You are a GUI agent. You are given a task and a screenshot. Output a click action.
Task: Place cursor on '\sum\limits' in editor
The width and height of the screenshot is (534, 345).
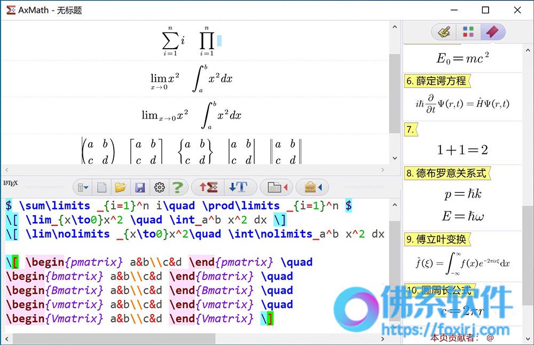tap(54, 206)
